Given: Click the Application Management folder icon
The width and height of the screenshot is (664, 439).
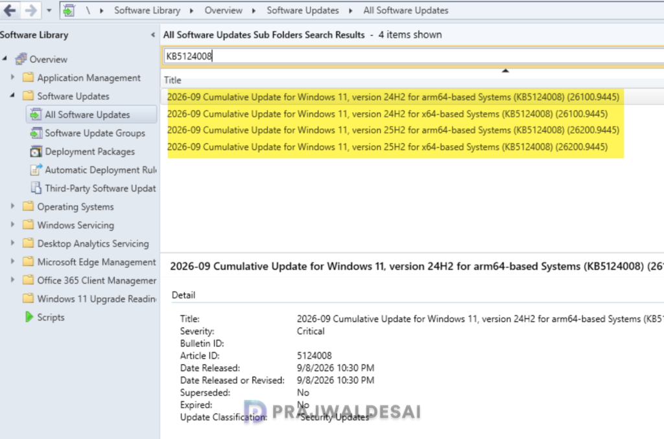Looking at the screenshot, I should click(29, 77).
